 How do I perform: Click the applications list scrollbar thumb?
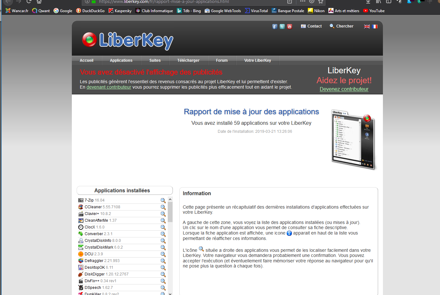point(170,212)
